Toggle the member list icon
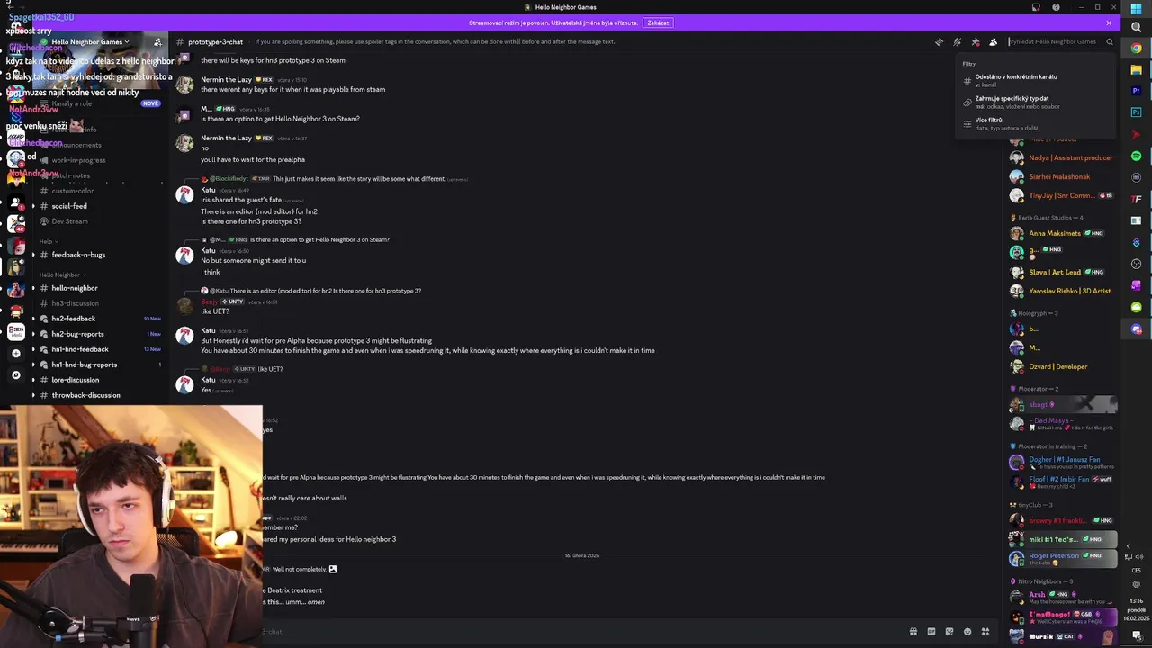 [x=994, y=42]
